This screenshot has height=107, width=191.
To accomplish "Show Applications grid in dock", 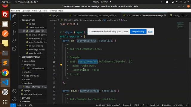I will coord(5,102).
